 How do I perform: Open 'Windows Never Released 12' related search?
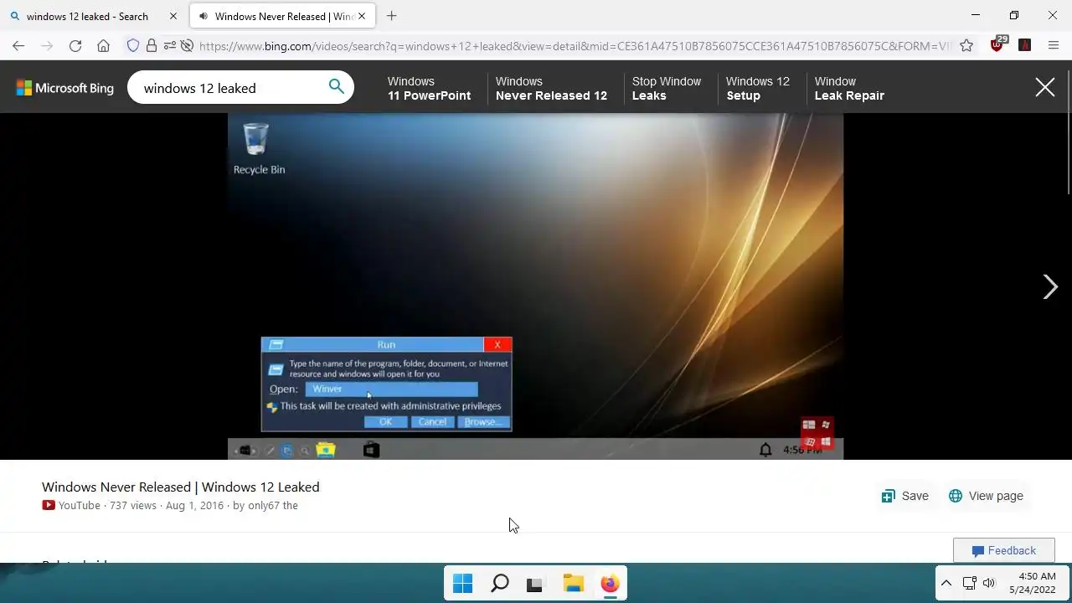click(551, 88)
